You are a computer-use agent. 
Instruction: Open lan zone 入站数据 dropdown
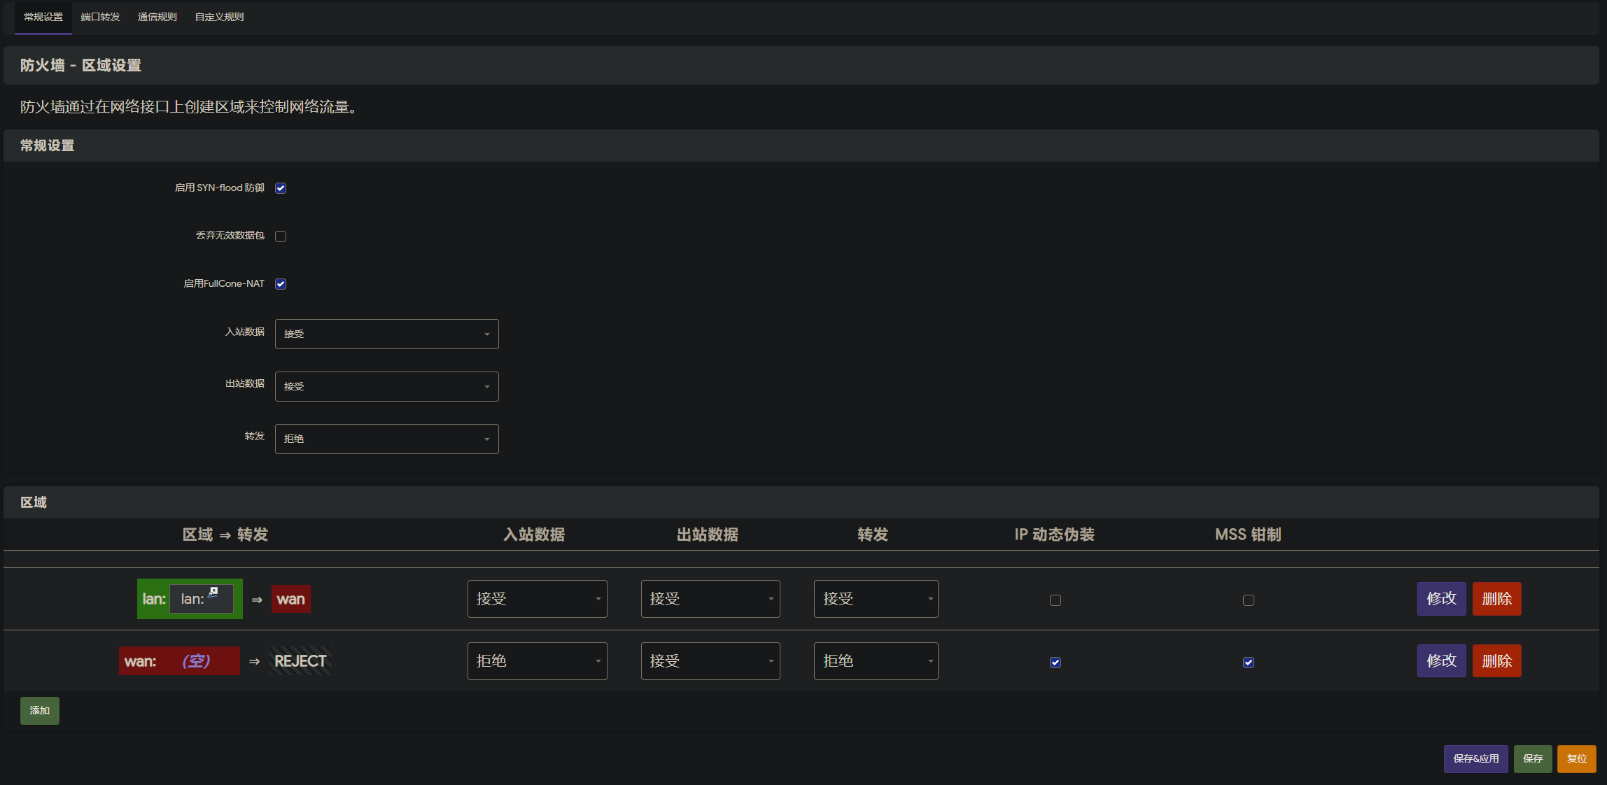[x=538, y=599]
